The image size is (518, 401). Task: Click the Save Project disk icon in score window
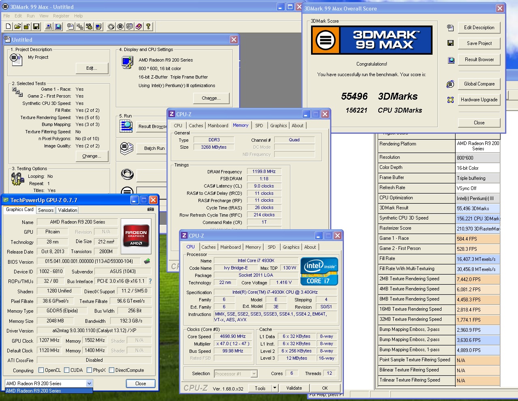(450, 43)
